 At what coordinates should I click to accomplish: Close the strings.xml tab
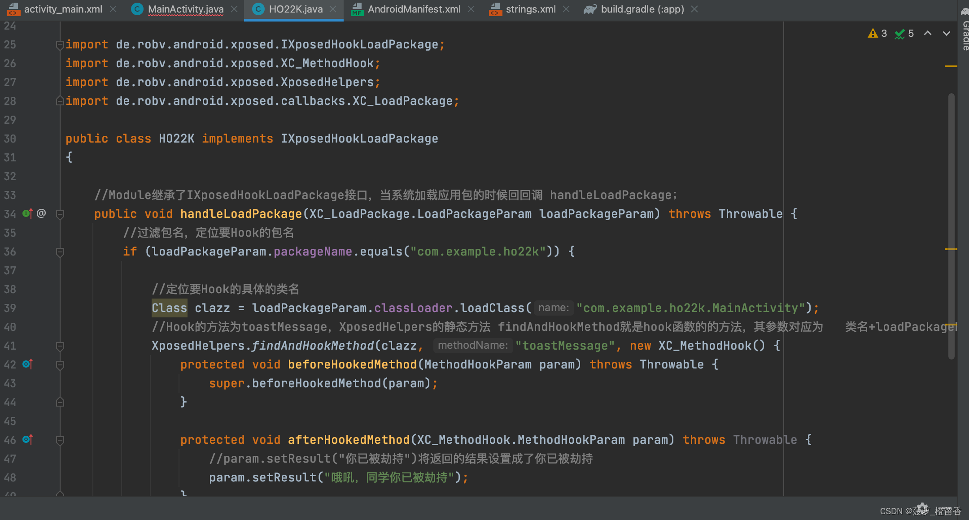(566, 9)
